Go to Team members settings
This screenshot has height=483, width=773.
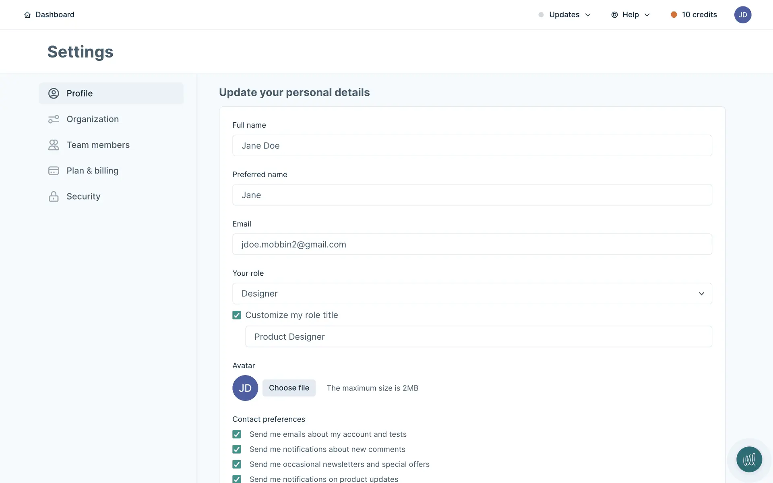98,145
